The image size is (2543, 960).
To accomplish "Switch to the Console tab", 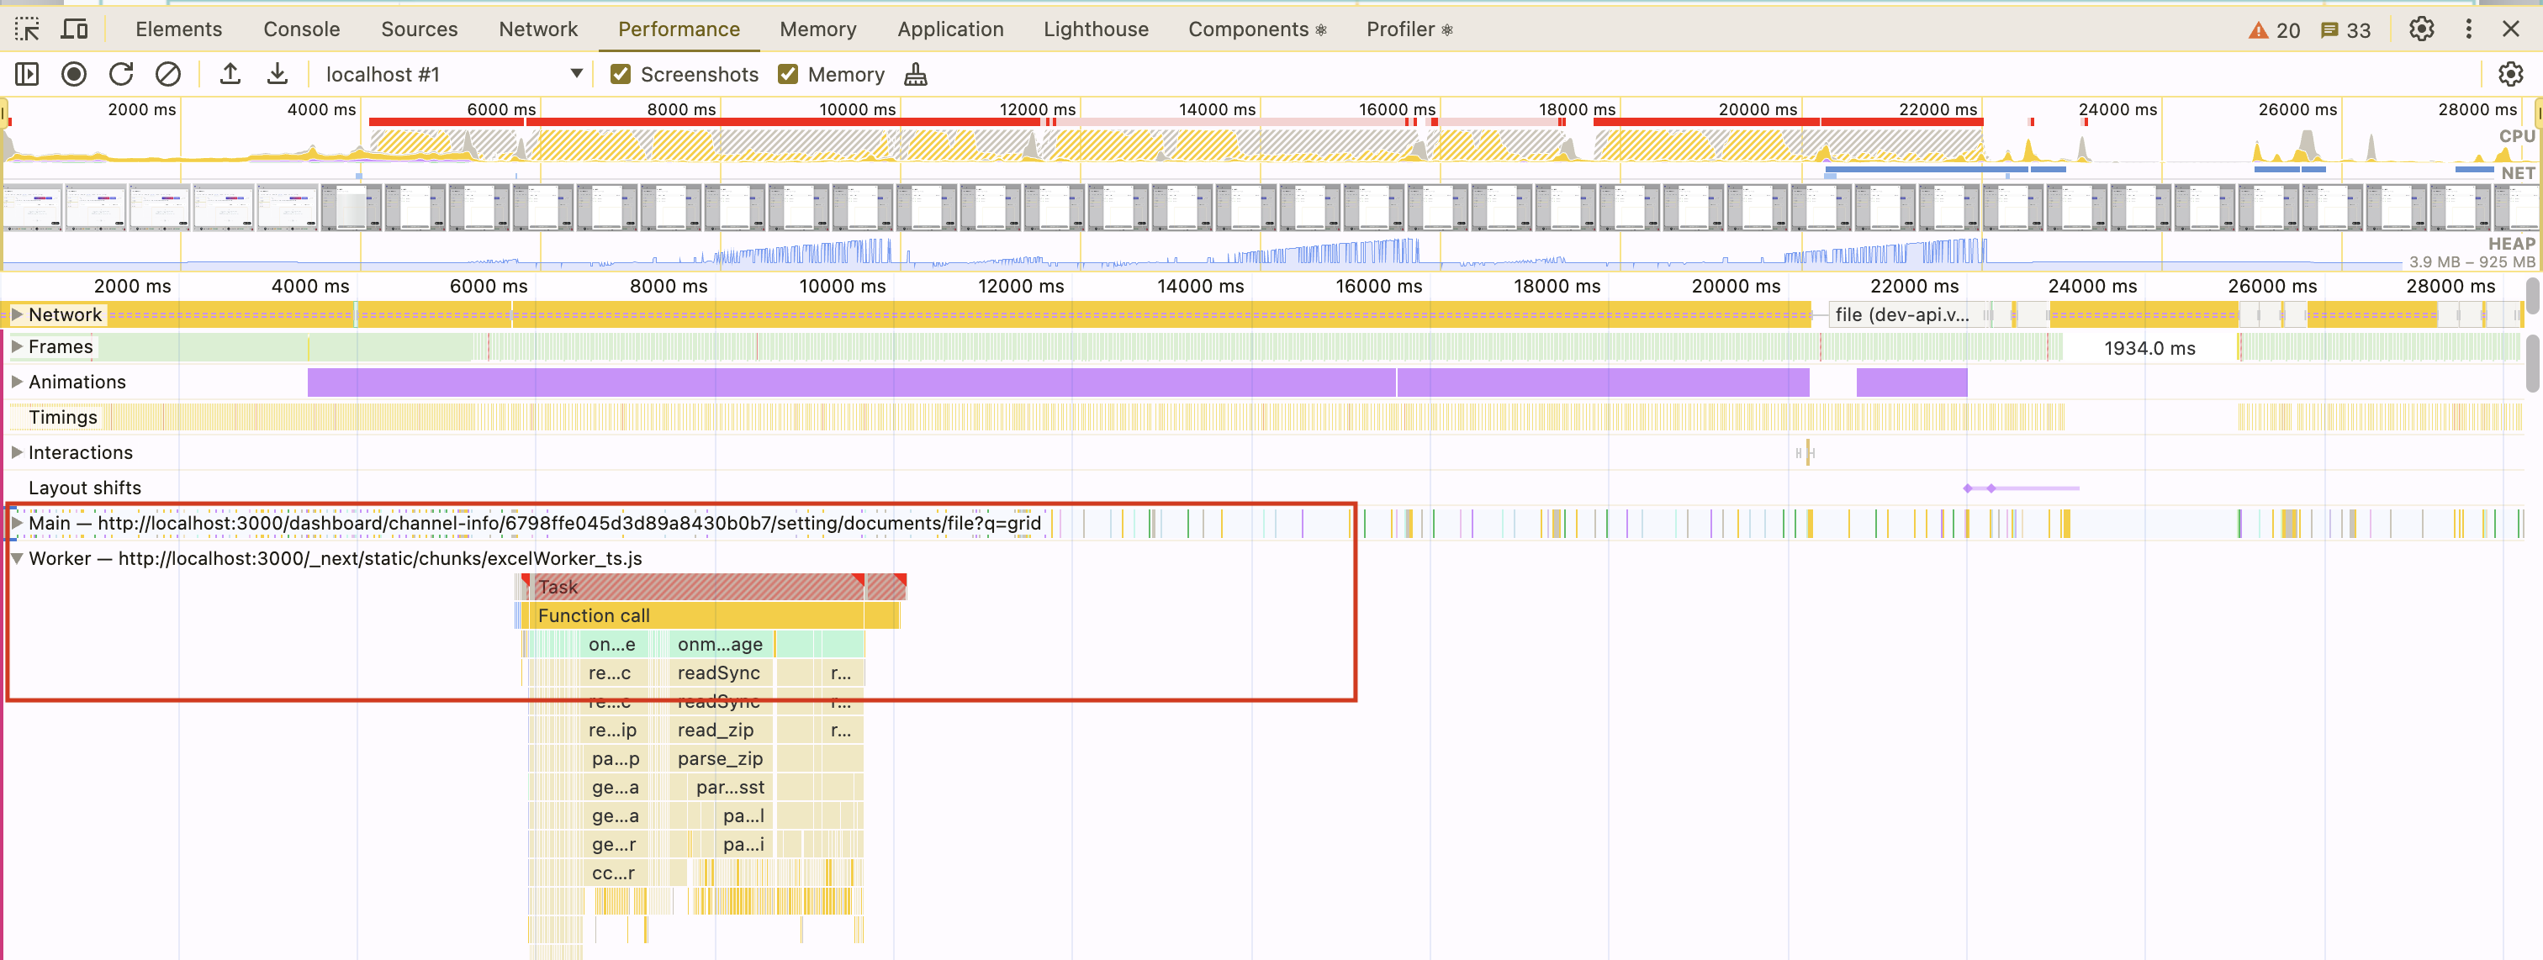I will (x=301, y=29).
